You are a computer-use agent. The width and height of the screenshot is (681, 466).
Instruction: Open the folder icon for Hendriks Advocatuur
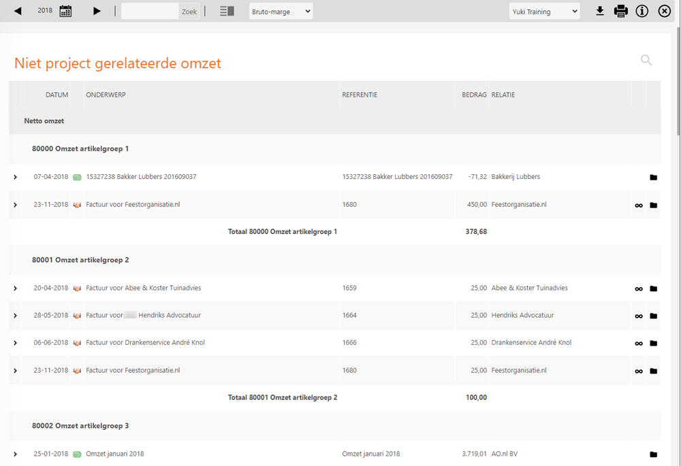tap(653, 316)
